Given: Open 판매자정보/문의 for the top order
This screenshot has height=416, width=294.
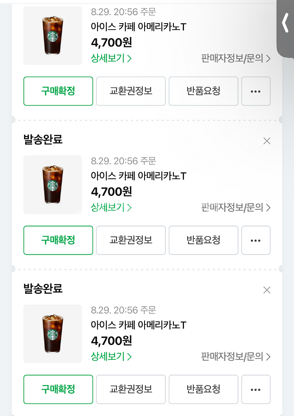Looking at the screenshot, I should [x=236, y=58].
